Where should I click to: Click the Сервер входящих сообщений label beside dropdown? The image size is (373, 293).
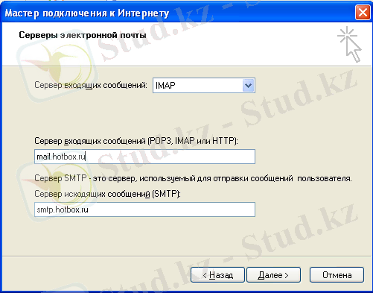[91, 85]
